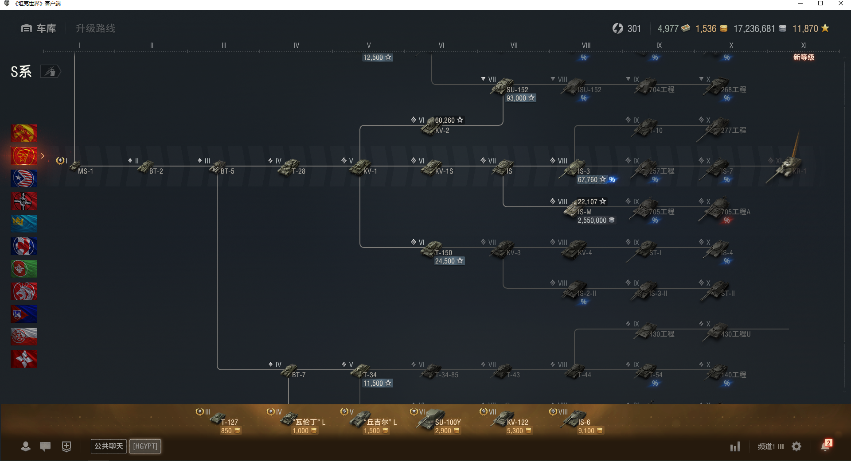Click the 11,870 free experience balance
This screenshot has width=851, height=461.
[811, 29]
